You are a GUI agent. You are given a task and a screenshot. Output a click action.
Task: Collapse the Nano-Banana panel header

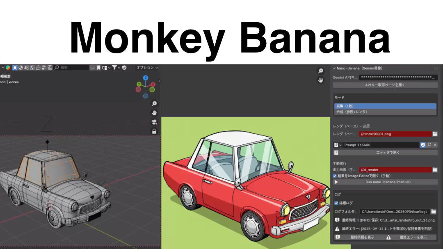334,68
